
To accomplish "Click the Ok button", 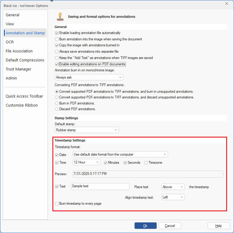I will (x=145, y=226).
